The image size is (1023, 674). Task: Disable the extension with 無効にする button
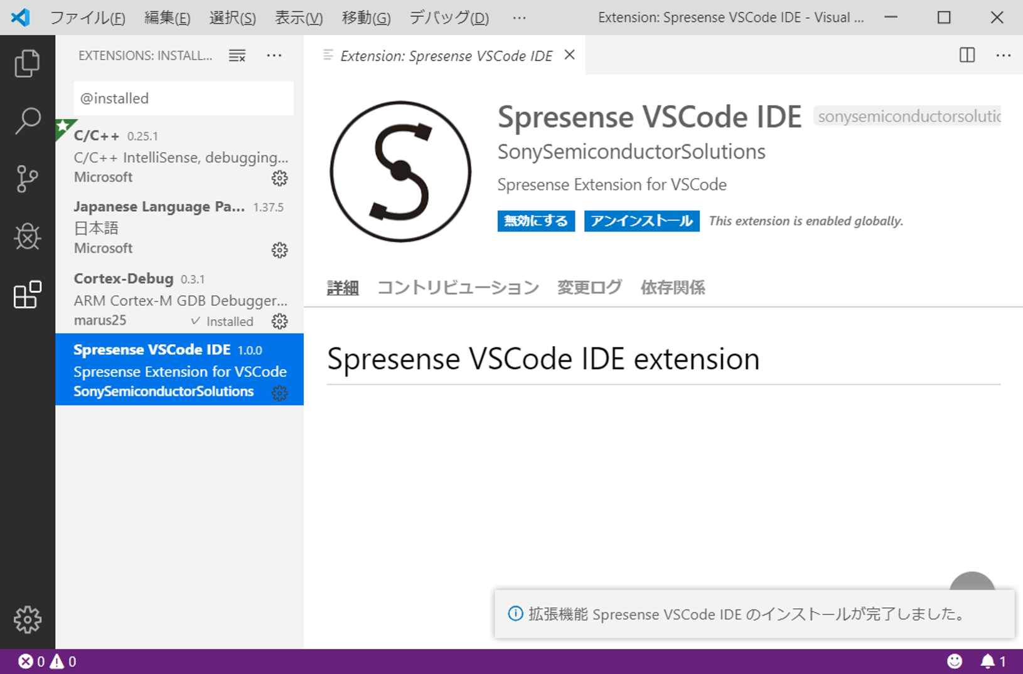[536, 221]
